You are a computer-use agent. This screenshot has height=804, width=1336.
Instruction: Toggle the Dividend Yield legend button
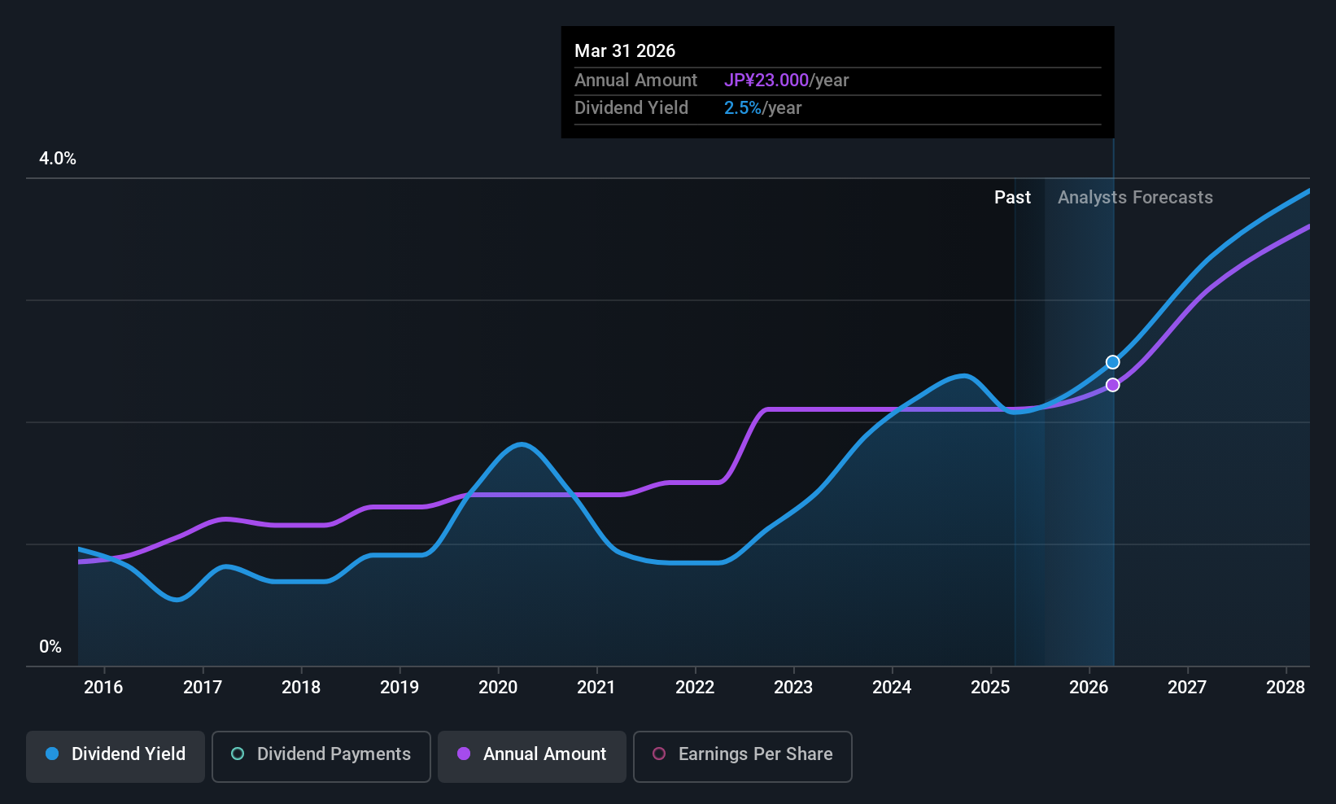(x=116, y=757)
